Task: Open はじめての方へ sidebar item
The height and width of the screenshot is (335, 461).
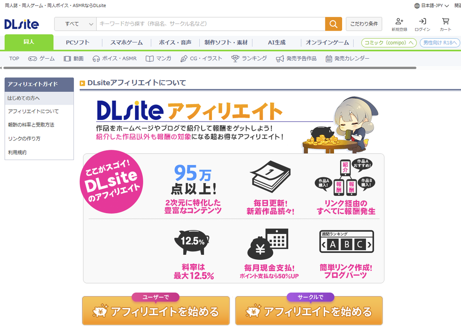Action: pyautogui.click(x=39, y=98)
